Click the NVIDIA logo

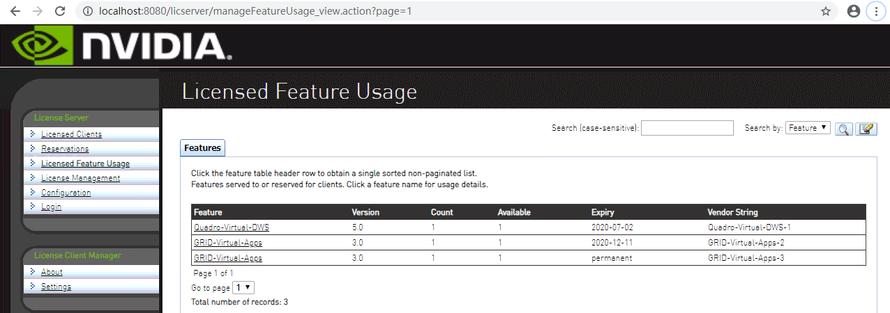(121, 45)
